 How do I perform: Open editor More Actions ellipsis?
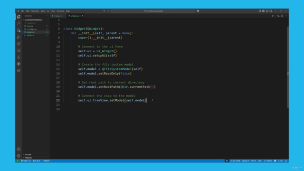(286, 16)
